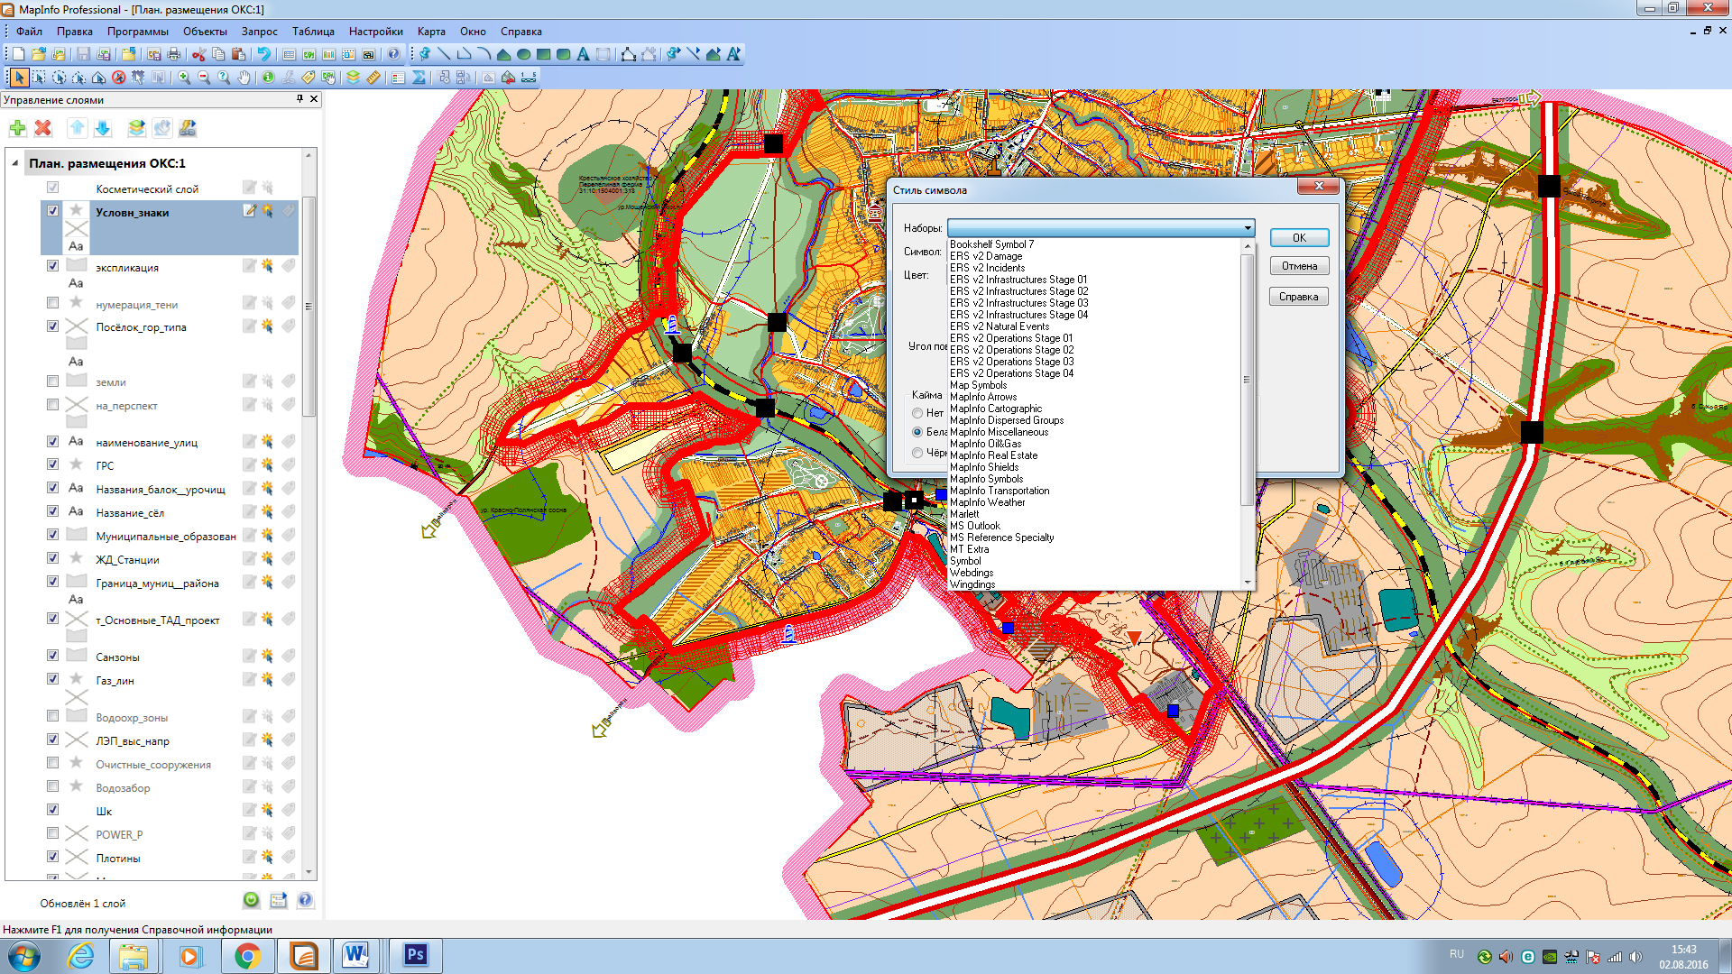Select the Grabber hand pan tool
This screenshot has width=1732, height=974.
244,78
